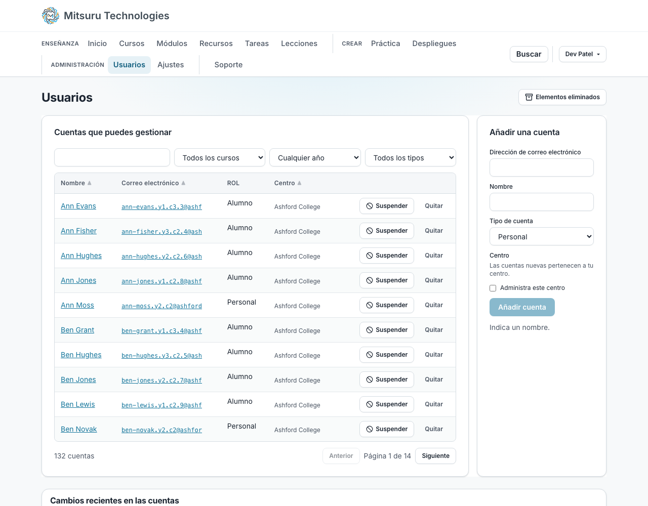The image size is (648, 506).
Task: Click the Elementos eliminados button
Action: pyautogui.click(x=562, y=97)
